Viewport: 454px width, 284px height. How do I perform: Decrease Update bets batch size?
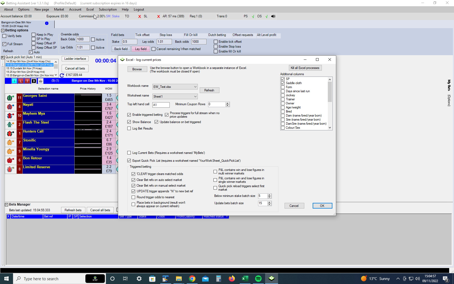(x=269, y=204)
